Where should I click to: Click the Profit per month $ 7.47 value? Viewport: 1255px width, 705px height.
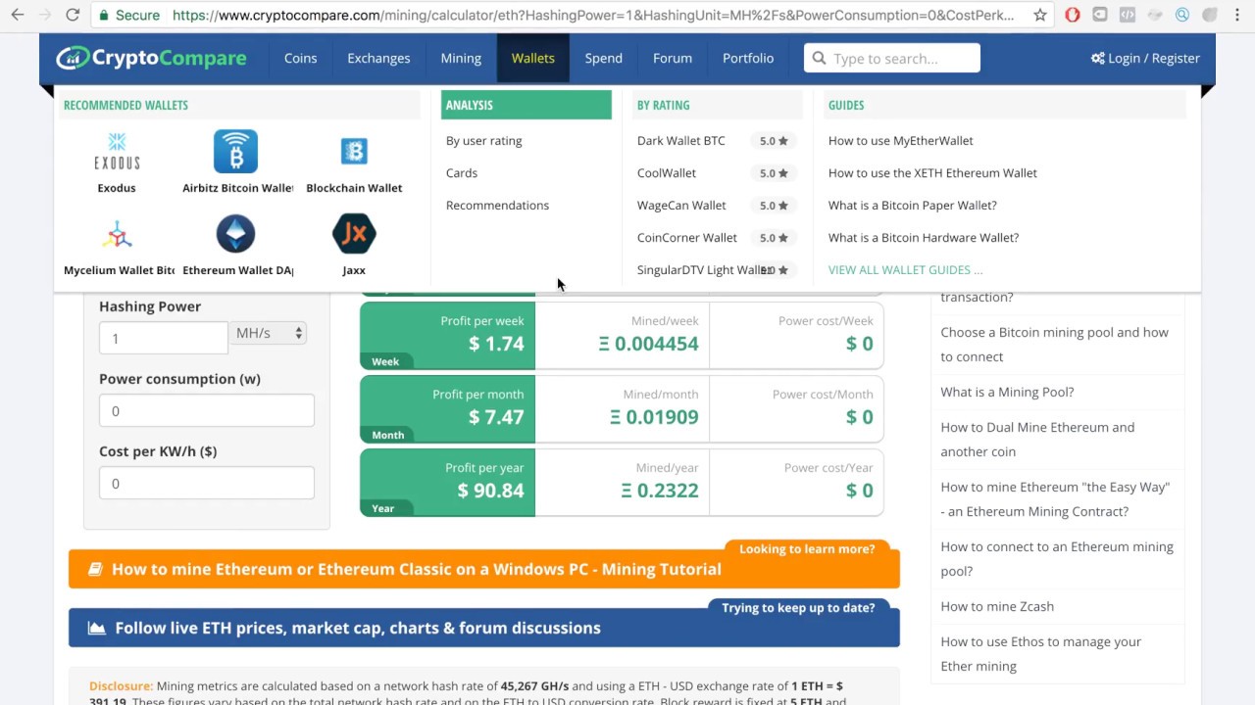[x=496, y=417]
